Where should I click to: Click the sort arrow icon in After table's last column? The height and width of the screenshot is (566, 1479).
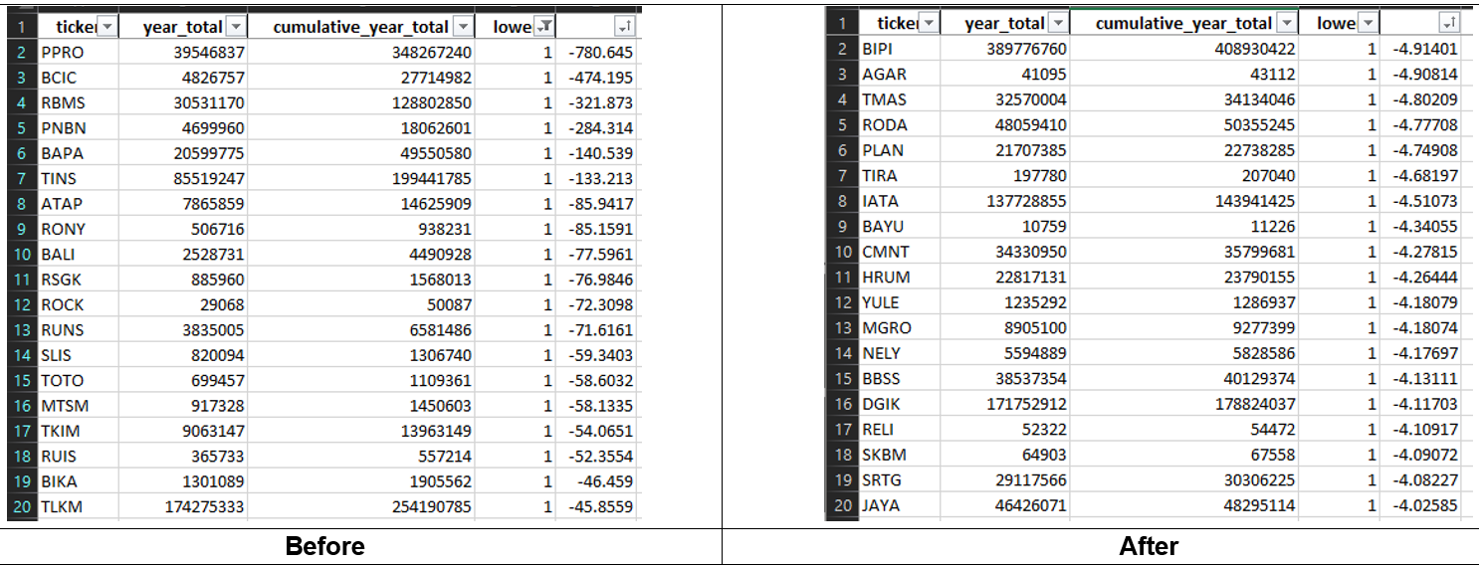(x=1449, y=23)
